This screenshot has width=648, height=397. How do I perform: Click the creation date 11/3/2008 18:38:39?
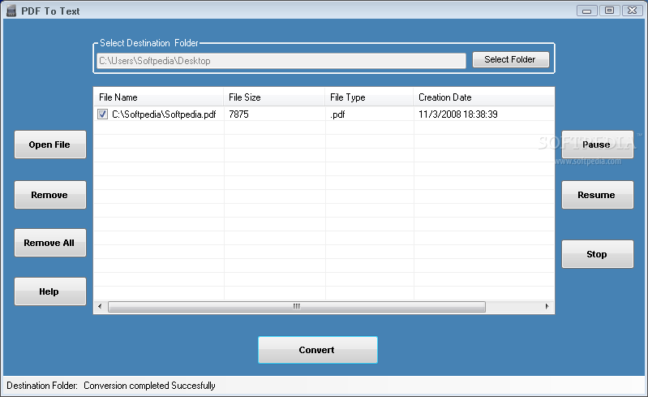pyautogui.click(x=458, y=114)
